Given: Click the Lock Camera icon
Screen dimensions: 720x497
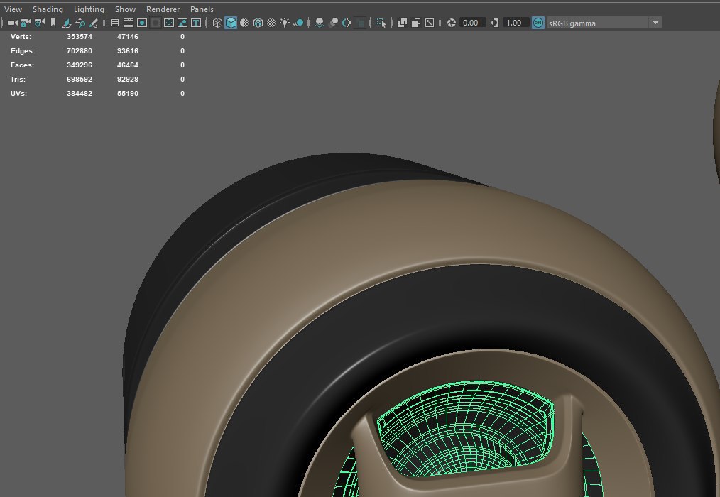Looking at the screenshot, I should [26, 23].
